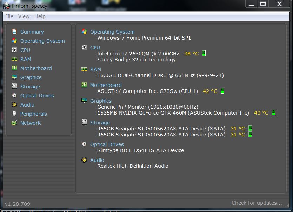Open the RAM heading link in summary

point(95,69)
